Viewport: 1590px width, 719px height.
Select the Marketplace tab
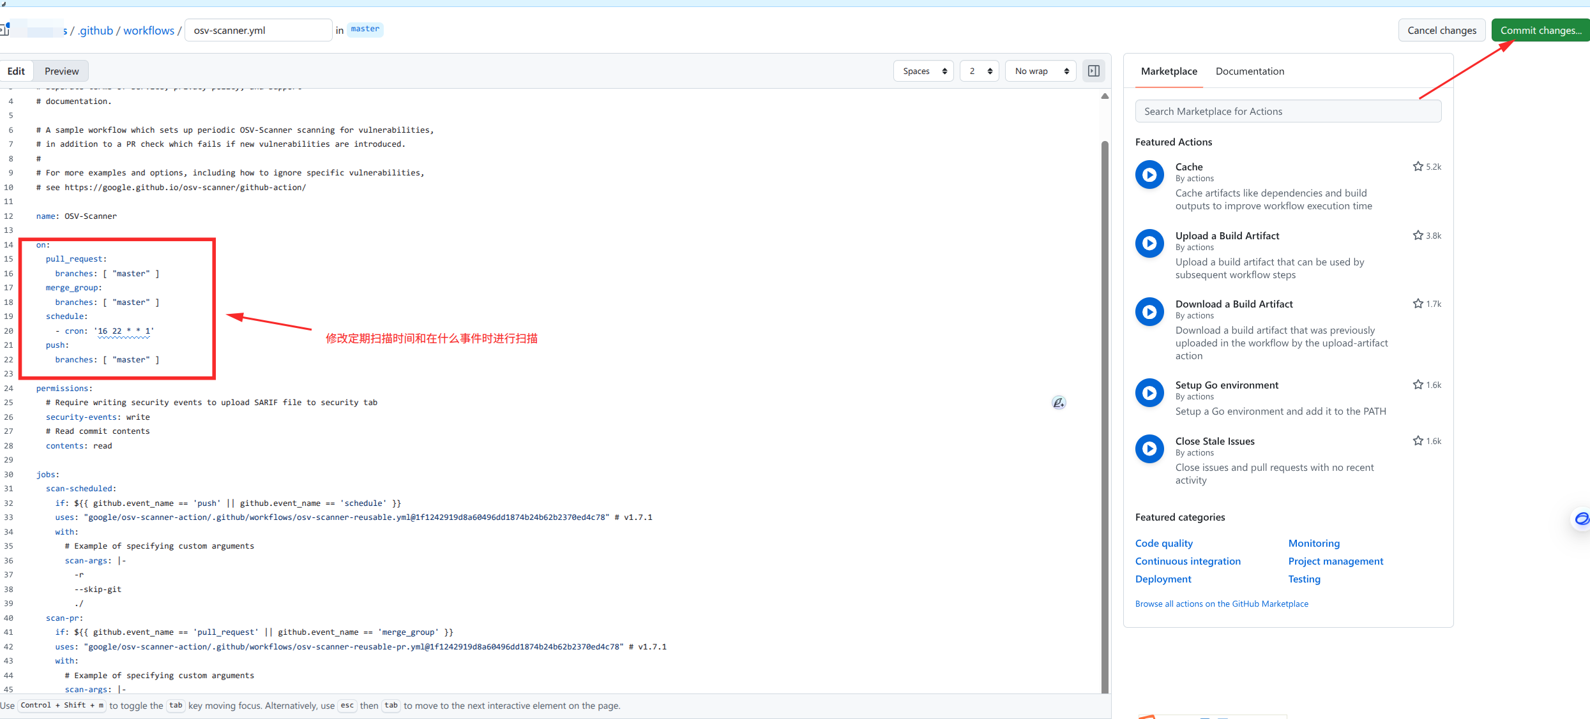tap(1169, 71)
